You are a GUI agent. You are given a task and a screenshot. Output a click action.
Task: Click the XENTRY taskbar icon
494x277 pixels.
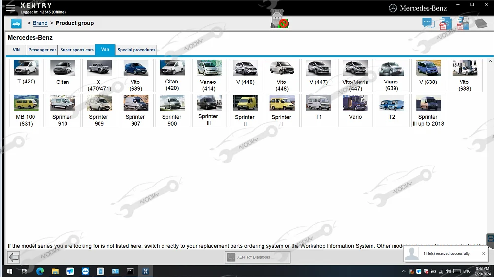tap(145, 271)
